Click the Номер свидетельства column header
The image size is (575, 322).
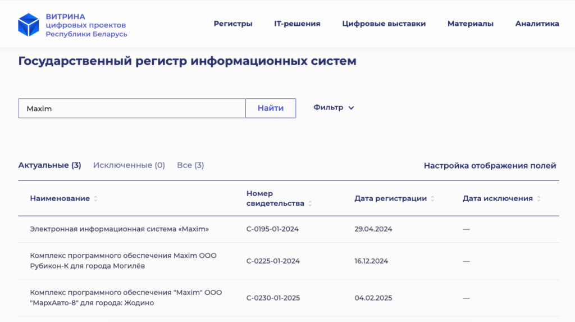pos(275,198)
